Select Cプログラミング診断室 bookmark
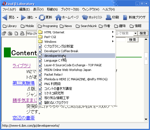Image resolution: width=150 pixels, height=130 pixels. coord(76,46)
